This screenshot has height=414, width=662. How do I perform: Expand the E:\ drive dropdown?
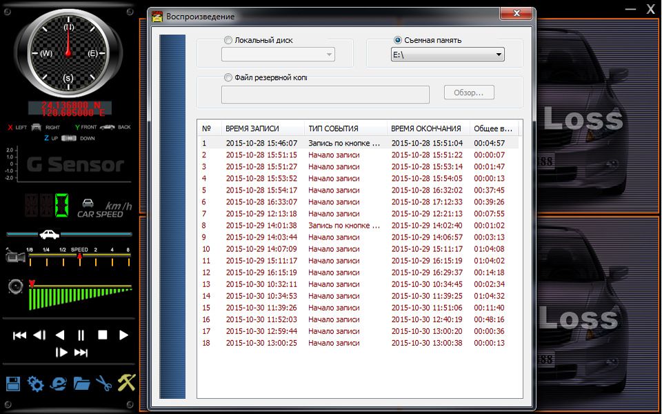click(x=499, y=55)
